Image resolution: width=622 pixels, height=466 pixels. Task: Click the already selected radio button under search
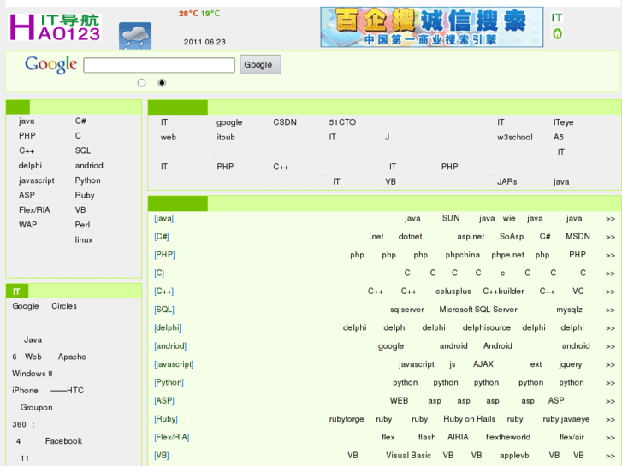pyautogui.click(x=162, y=82)
